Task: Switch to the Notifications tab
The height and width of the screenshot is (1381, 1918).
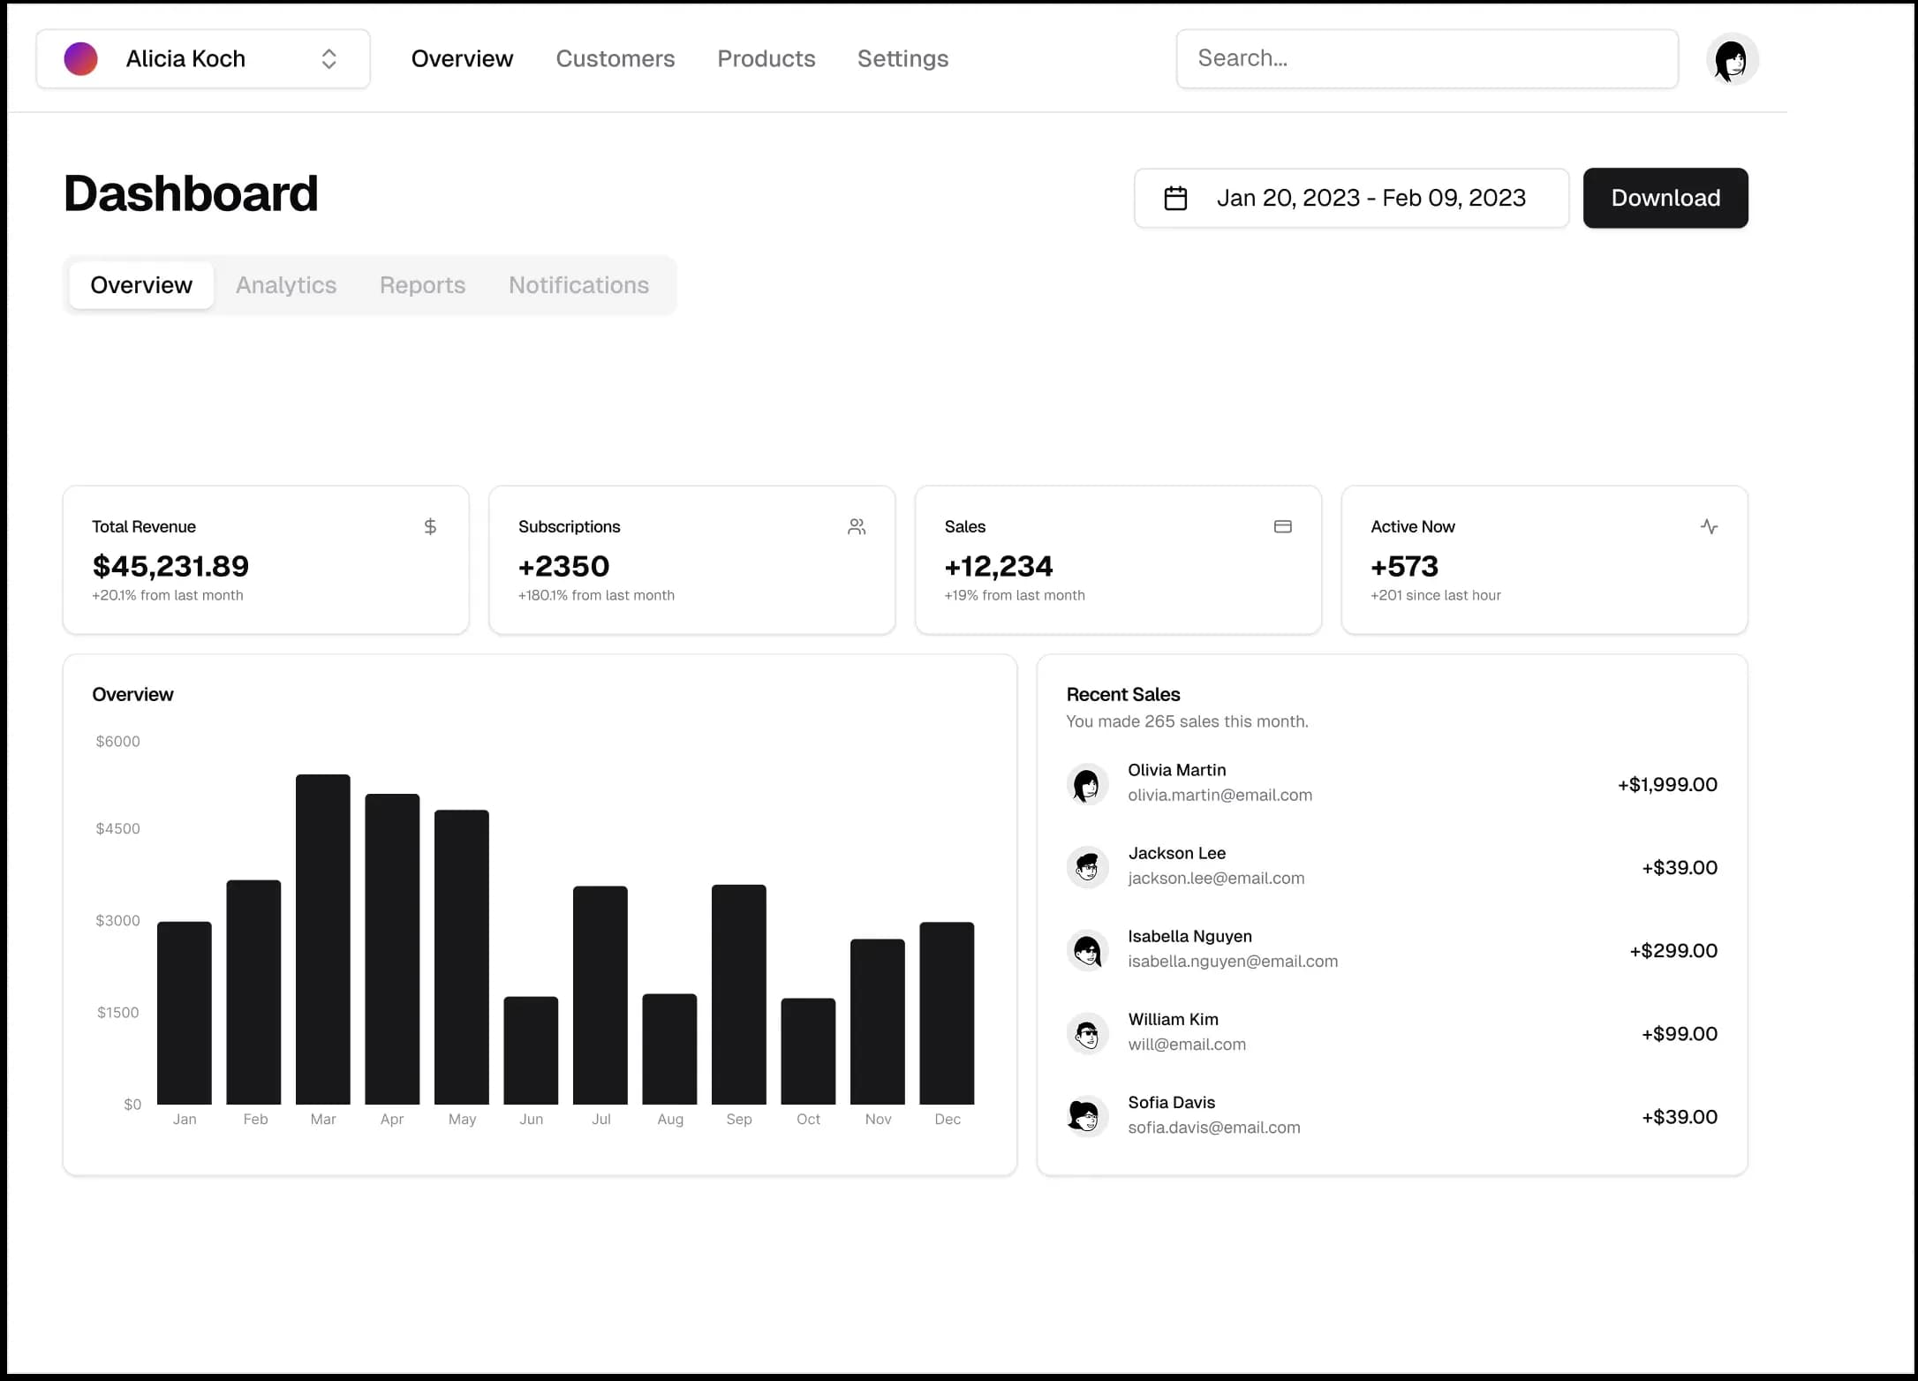Action: click(x=578, y=285)
